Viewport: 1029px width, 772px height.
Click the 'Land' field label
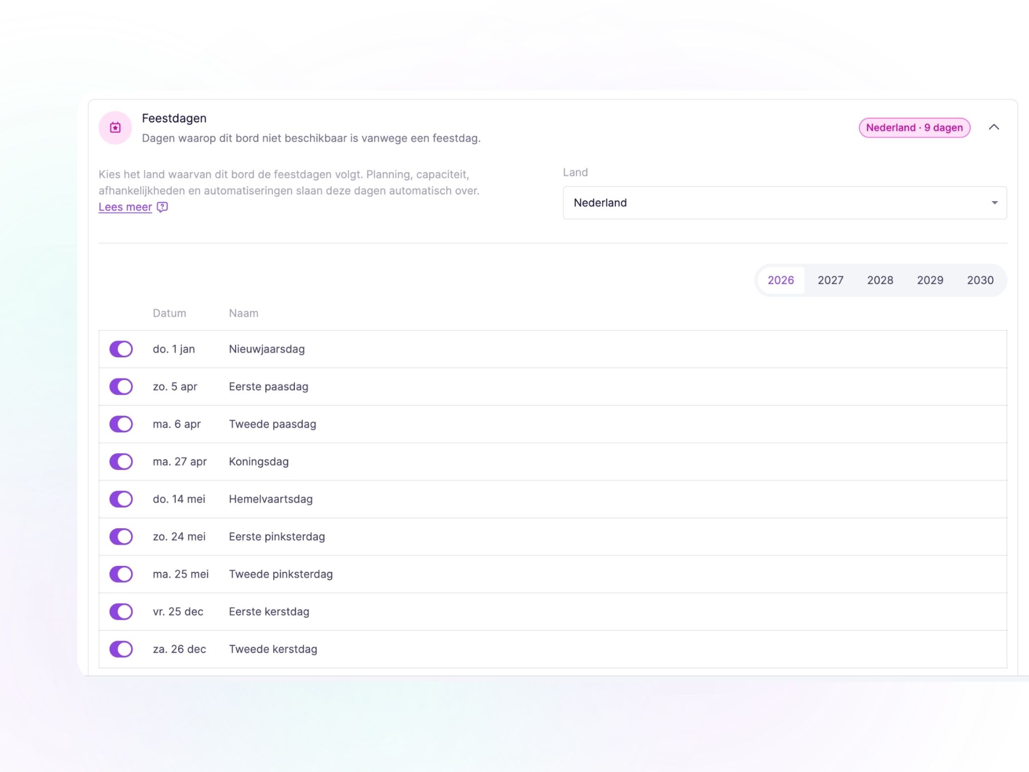click(575, 172)
